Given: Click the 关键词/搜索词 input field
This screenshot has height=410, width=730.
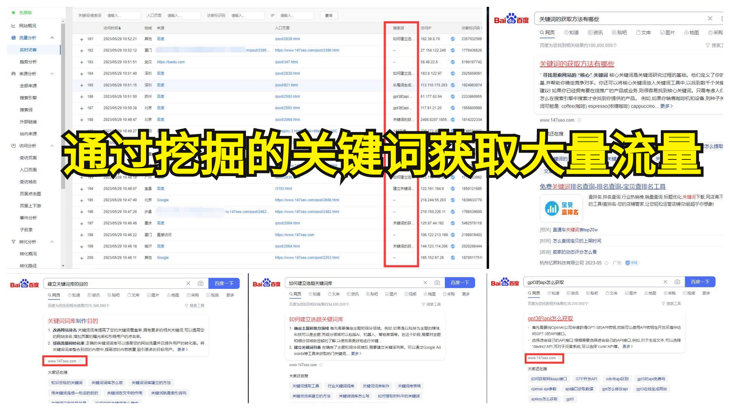Looking at the screenshot, I should click(x=122, y=15).
